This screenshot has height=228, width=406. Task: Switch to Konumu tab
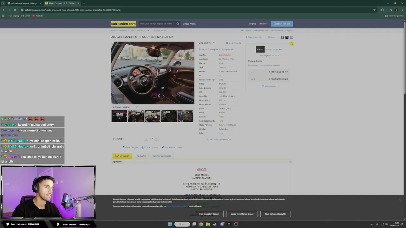(141, 156)
